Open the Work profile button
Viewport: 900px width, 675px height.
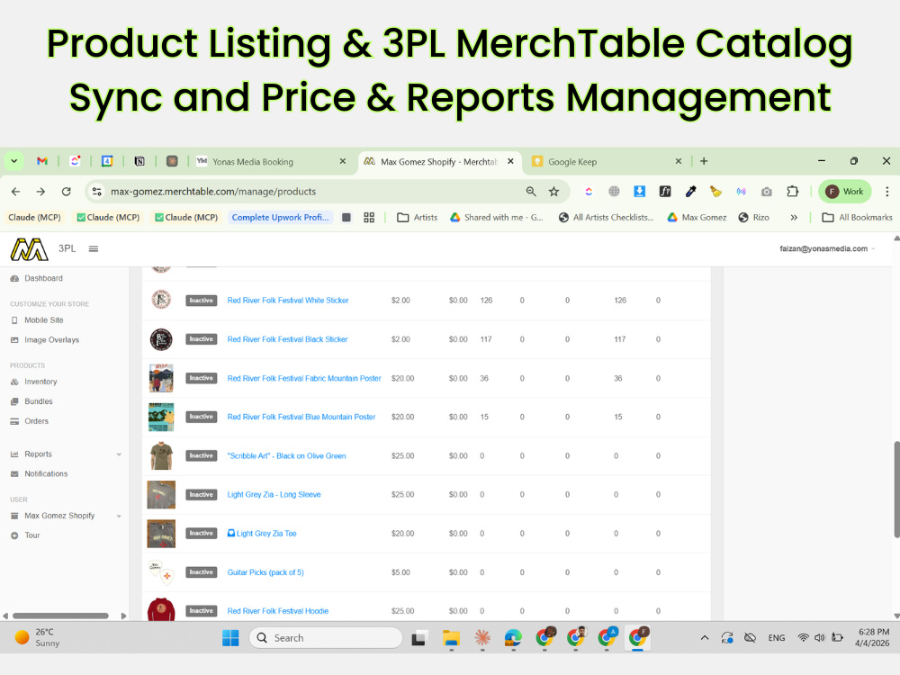click(x=844, y=192)
